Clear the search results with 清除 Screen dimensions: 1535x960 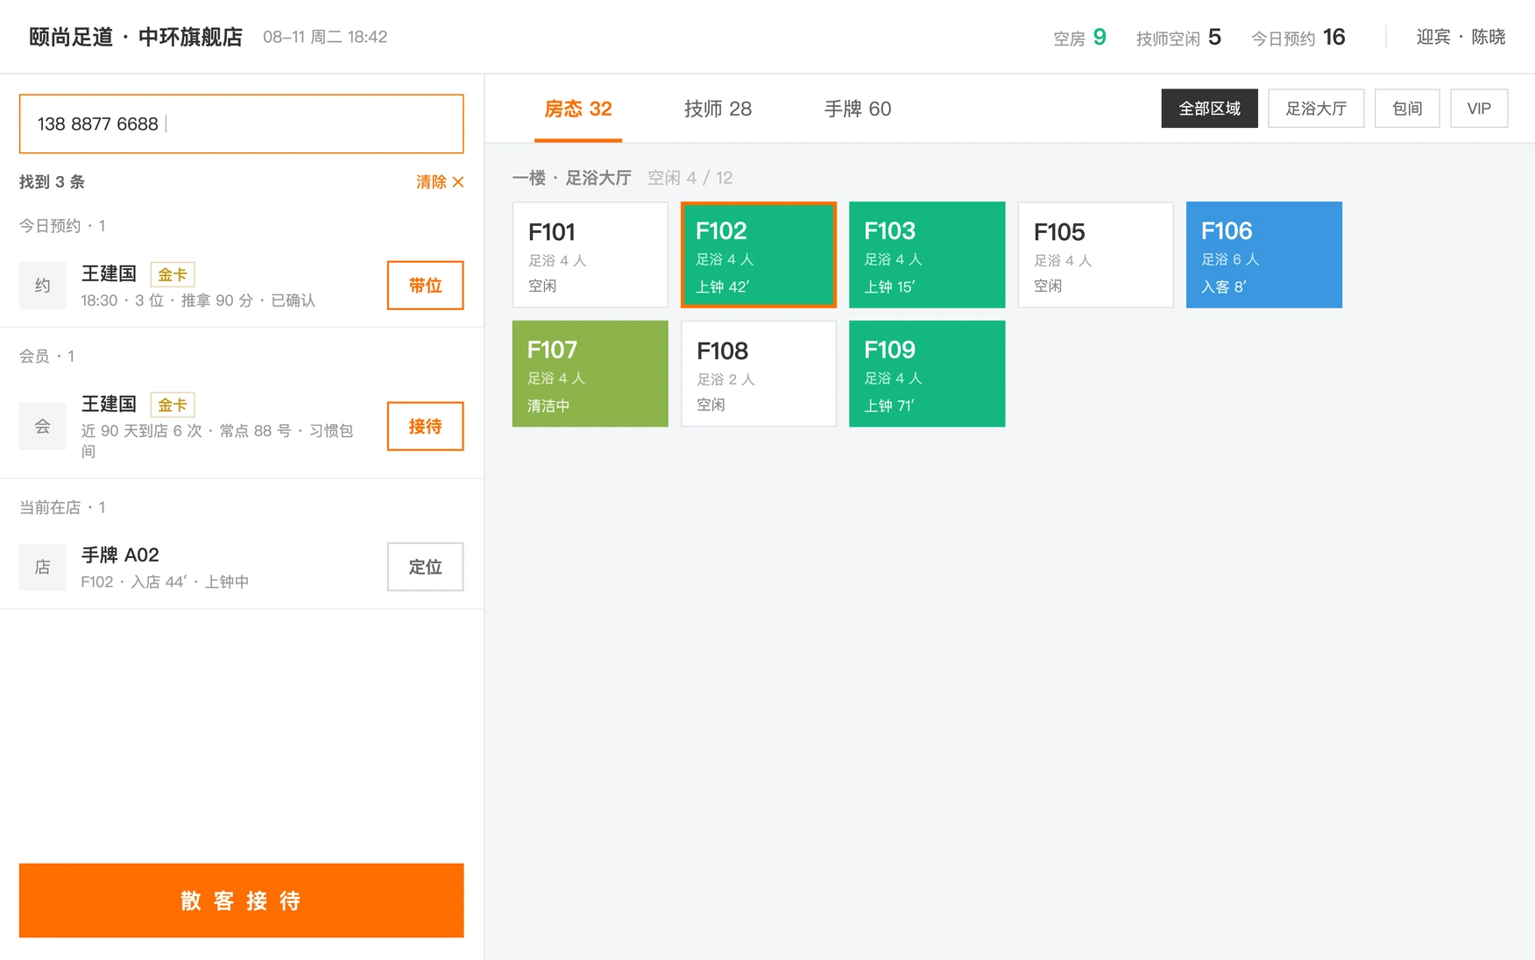pos(440,182)
